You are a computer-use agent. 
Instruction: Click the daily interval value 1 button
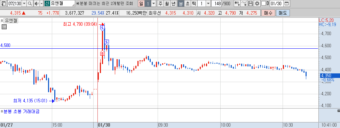[x=148, y=3]
